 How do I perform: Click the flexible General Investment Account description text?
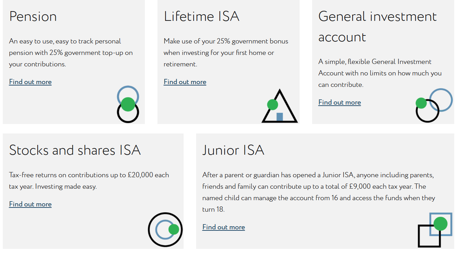[380, 73]
